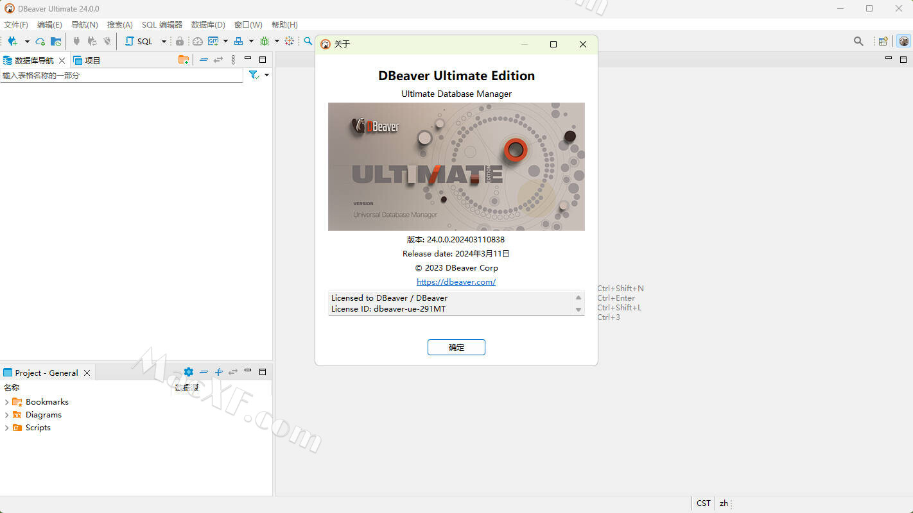Maximize the database navigator panel
The image size is (913, 513).
click(263, 59)
